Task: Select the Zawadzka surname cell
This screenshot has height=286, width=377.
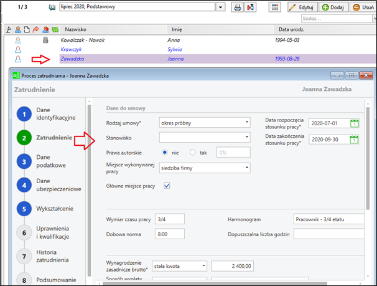Action: point(72,59)
